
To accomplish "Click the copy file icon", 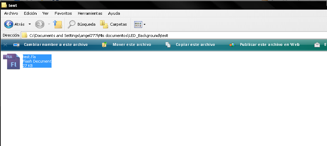I will (168, 45).
